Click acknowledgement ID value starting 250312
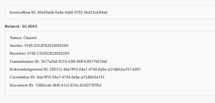 tap(95, 69)
